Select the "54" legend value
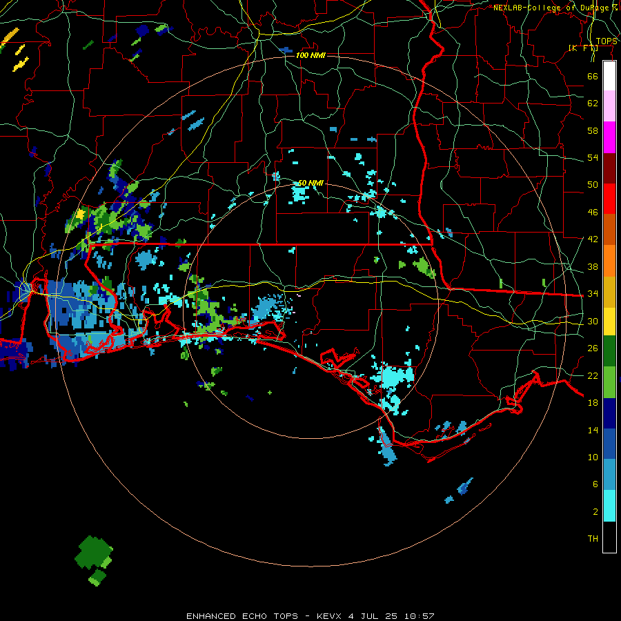The image size is (621, 621). (593, 157)
